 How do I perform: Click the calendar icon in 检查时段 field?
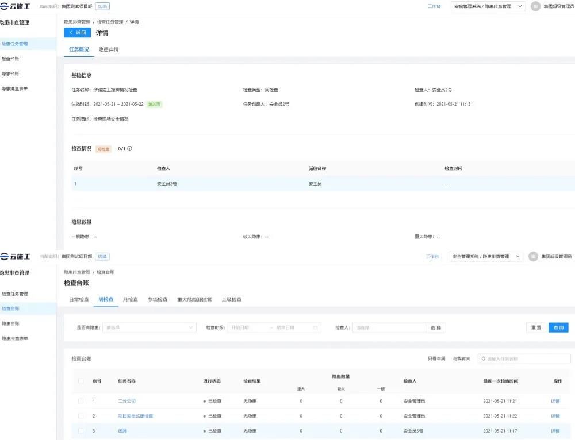(315, 327)
